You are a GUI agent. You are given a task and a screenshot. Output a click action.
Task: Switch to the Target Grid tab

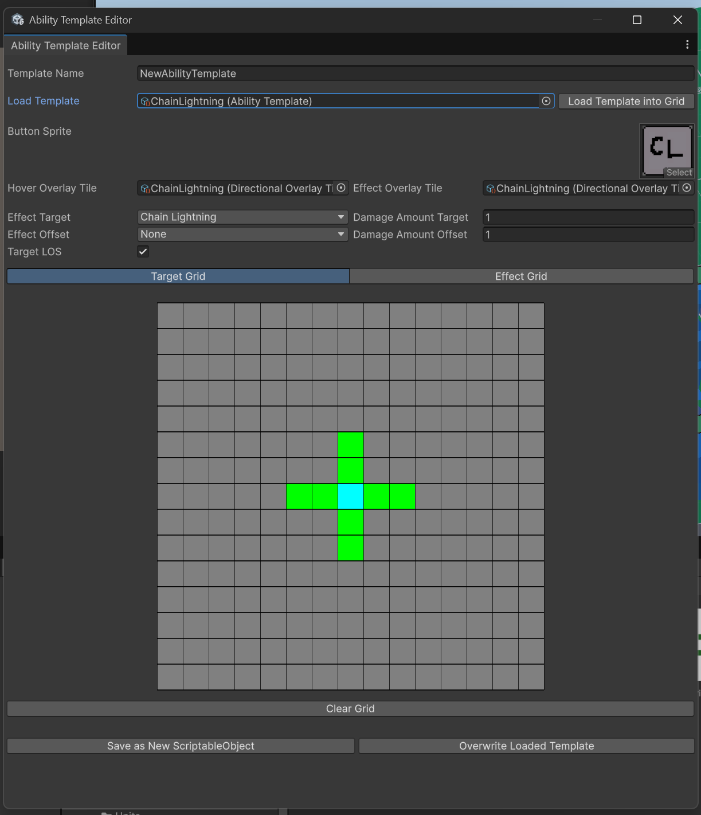pyautogui.click(x=178, y=276)
